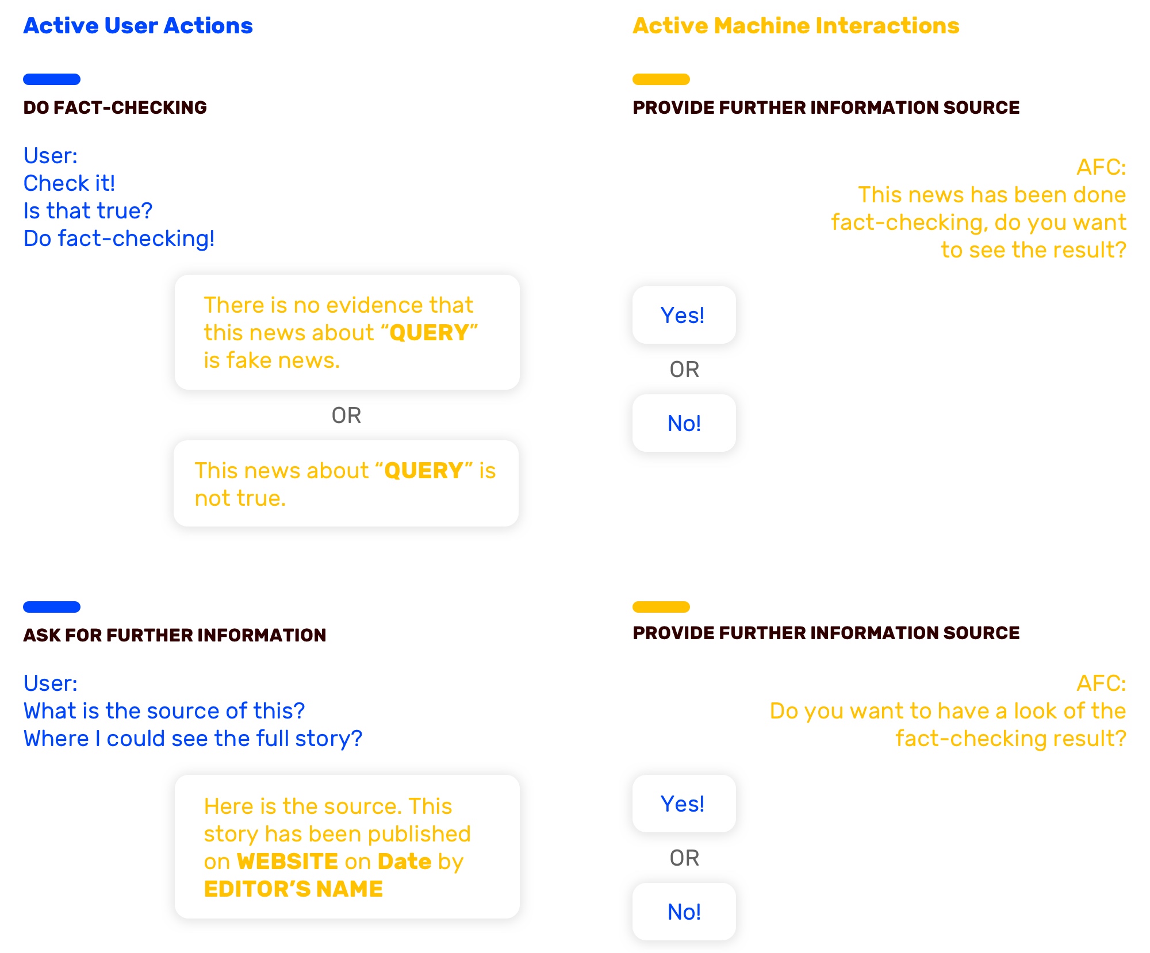The height and width of the screenshot is (953, 1150).
Task: Click the Yes! button answering "to see the result?"
Action: (x=684, y=315)
